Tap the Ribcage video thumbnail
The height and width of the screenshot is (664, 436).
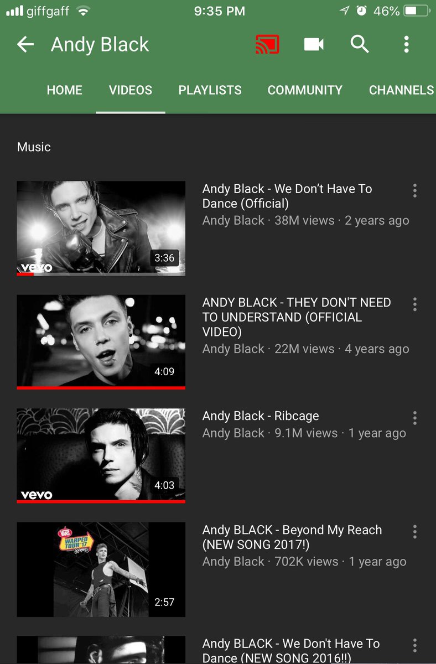[x=101, y=456]
